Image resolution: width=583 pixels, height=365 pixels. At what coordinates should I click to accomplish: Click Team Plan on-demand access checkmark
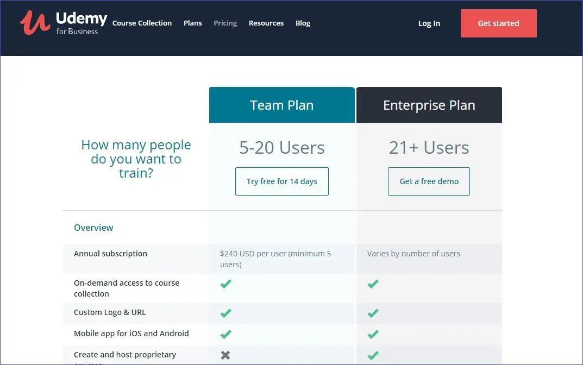pyautogui.click(x=225, y=284)
